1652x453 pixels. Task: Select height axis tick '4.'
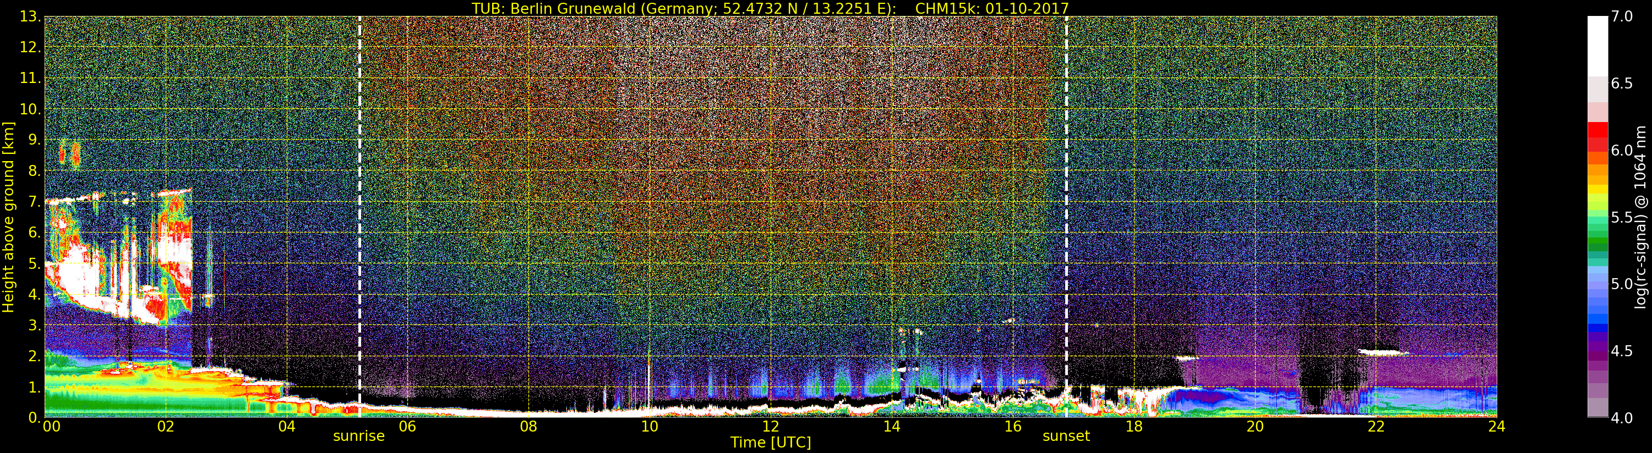click(35, 294)
